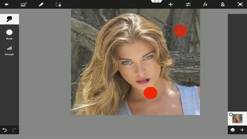Select the portrait layer thumbnail

[237, 119]
